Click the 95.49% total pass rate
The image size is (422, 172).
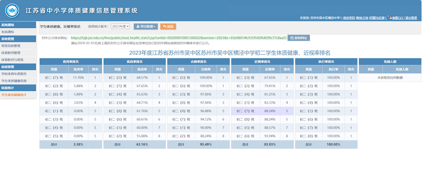tap(206, 144)
